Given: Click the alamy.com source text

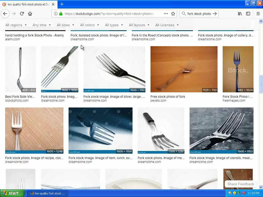Looking at the screenshot, I should point(13,39).
